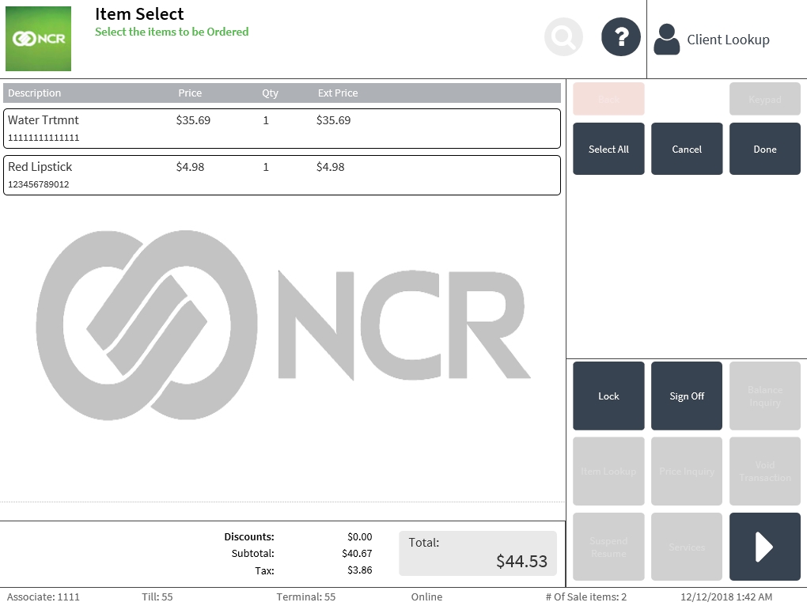Open the search magnifier icon
This screenshot has height=606, width=807.
point(563,37)
